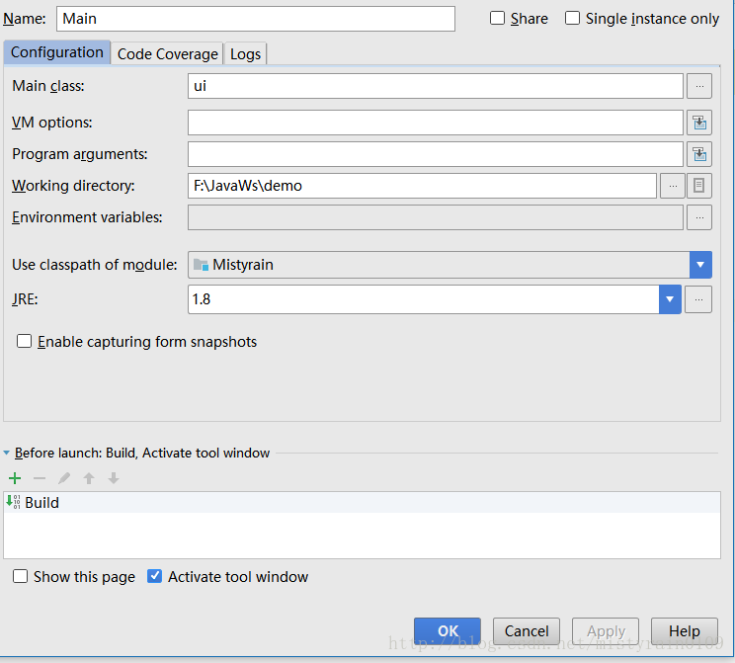Browse for the Working directory folder

[672, 186]
